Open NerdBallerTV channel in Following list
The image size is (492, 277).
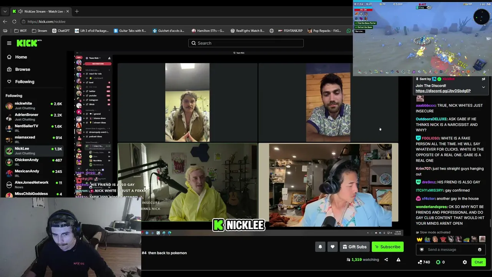tap(34, 128)
